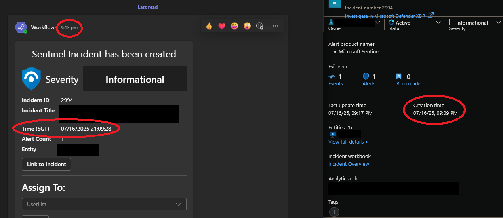Click the 9:13 pm message timestamp
The width and height of the screenshot is (503, 218).
[69, 27]
